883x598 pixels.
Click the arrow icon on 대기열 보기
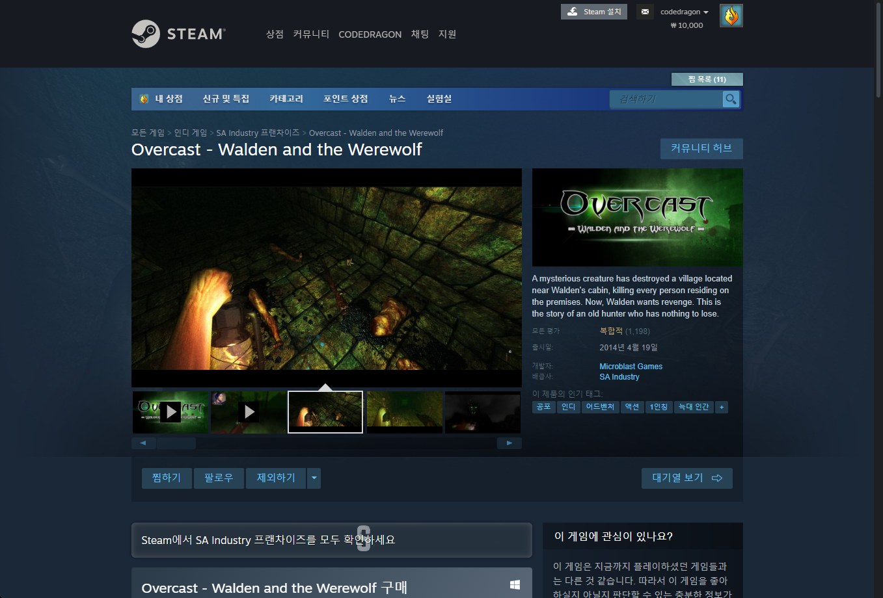pos(717,478)
